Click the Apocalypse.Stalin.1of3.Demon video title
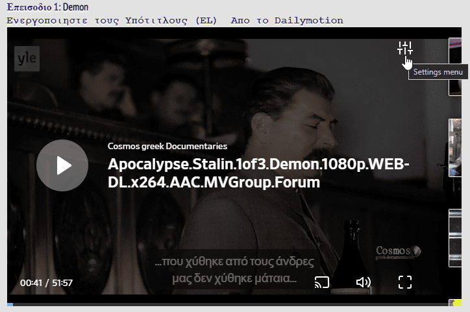470x312 pixels. coord(258,173)
